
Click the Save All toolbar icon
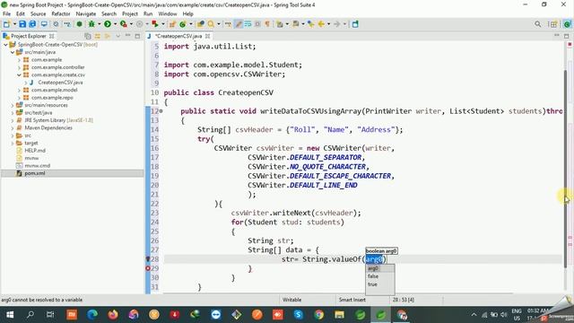click(32, 24)
